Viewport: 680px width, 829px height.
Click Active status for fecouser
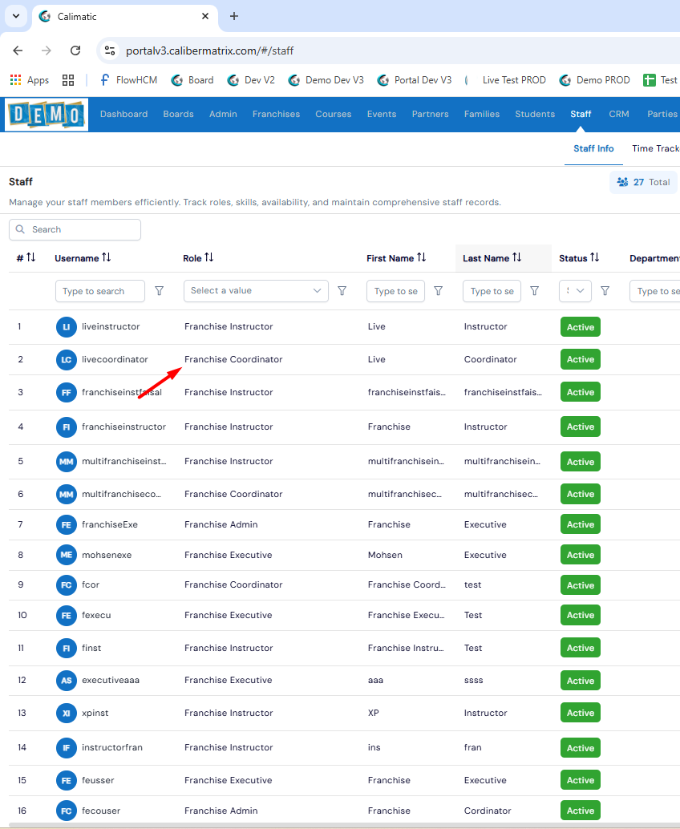tap(580, 811)
